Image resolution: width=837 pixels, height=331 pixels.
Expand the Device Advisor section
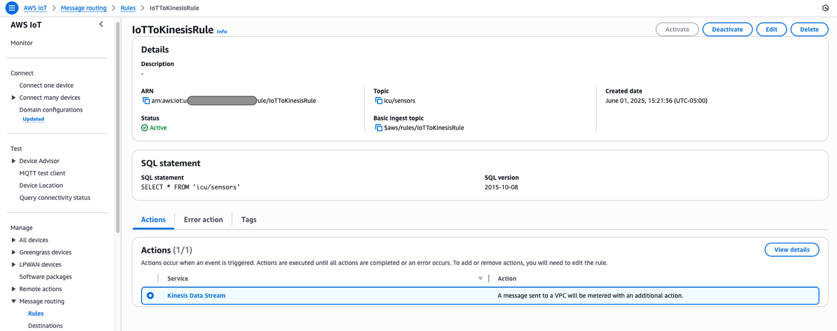(x=13, y=161)
